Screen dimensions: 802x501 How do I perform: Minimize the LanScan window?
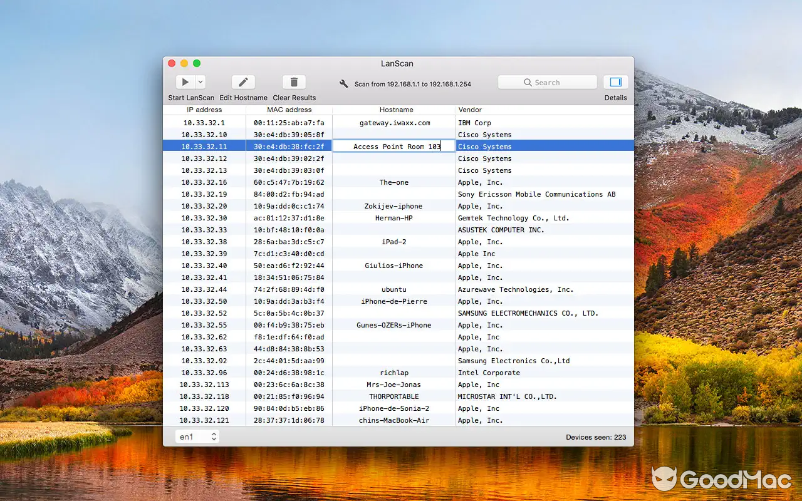click(184, 63)
